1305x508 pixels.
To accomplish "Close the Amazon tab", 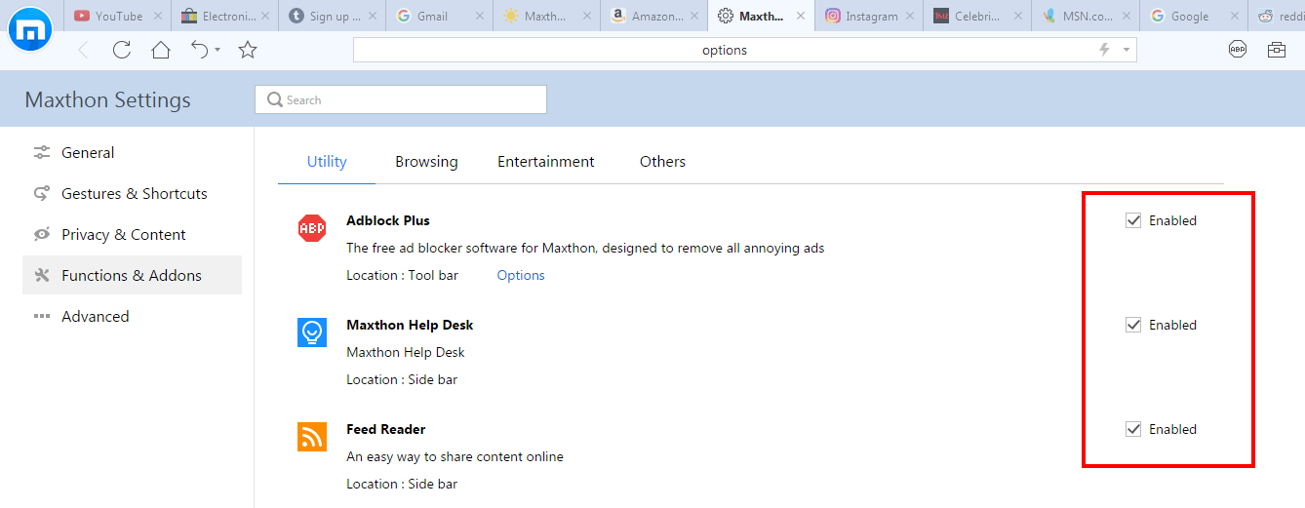I will [x=693, y=16].
